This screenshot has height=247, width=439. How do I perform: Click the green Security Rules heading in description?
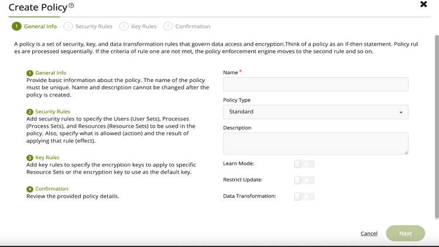53,111
